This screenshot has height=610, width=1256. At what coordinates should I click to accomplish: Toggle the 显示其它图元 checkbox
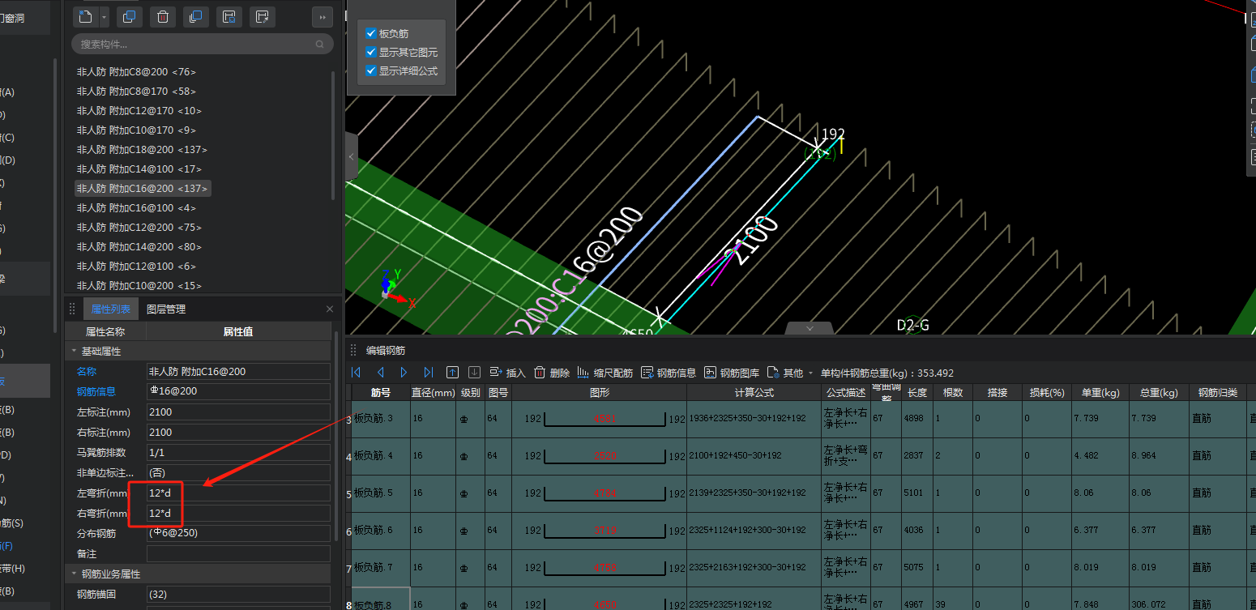coord(371,52)
